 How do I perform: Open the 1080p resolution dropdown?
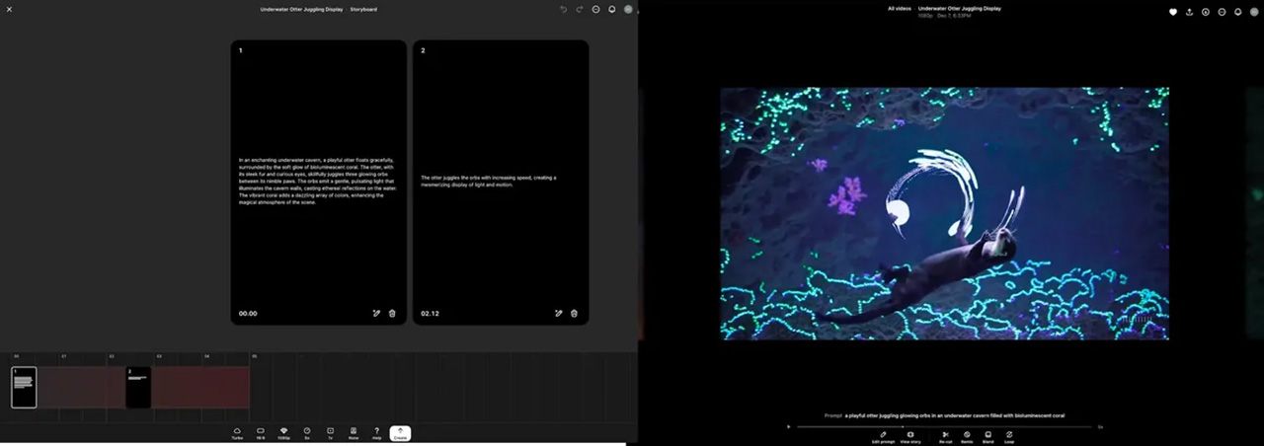click(x=283, y=432)
